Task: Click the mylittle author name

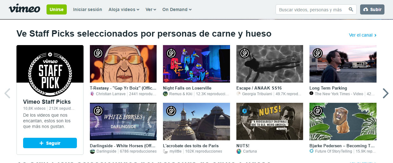Action: (x=176, y=151)
